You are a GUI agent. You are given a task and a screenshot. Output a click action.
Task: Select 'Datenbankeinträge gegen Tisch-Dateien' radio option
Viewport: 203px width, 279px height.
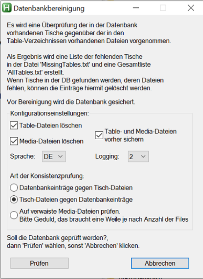click(x=14, y=188)
